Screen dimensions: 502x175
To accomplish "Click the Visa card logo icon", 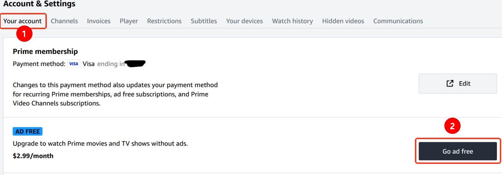I will pos(74,64).
